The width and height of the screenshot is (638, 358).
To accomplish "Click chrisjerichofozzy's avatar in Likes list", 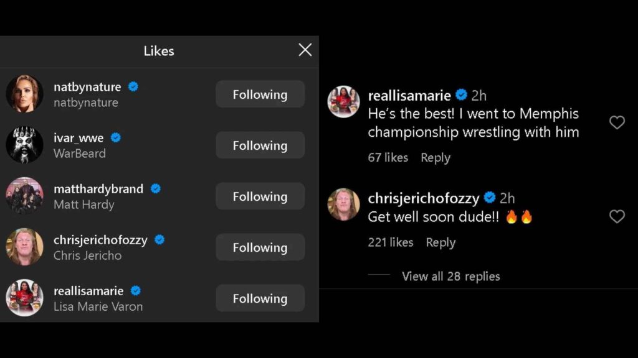I will coord(24,247).
